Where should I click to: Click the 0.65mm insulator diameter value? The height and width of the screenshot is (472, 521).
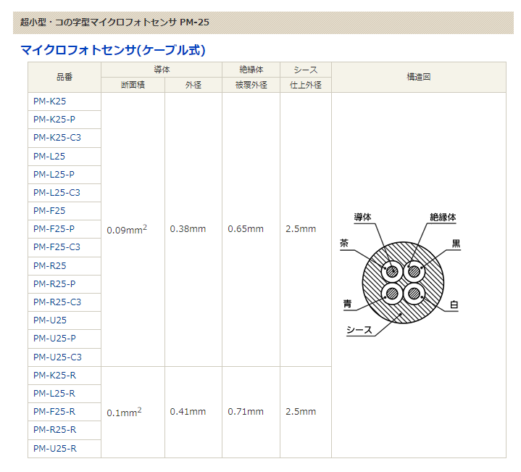pos(246,229)
